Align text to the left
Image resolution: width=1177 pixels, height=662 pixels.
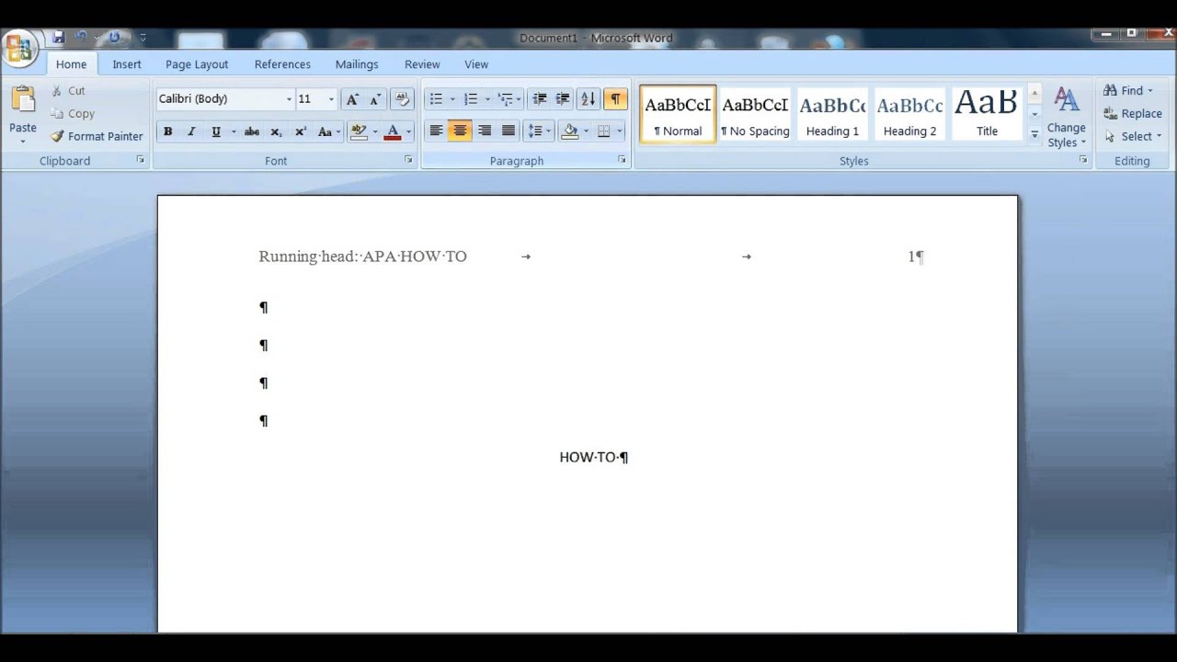pyautogui.click(x=436, y=131)
